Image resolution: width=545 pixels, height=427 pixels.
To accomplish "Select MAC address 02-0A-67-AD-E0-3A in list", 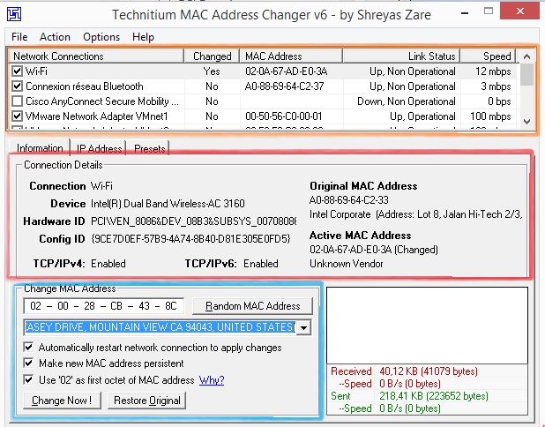I will point(286,71).
